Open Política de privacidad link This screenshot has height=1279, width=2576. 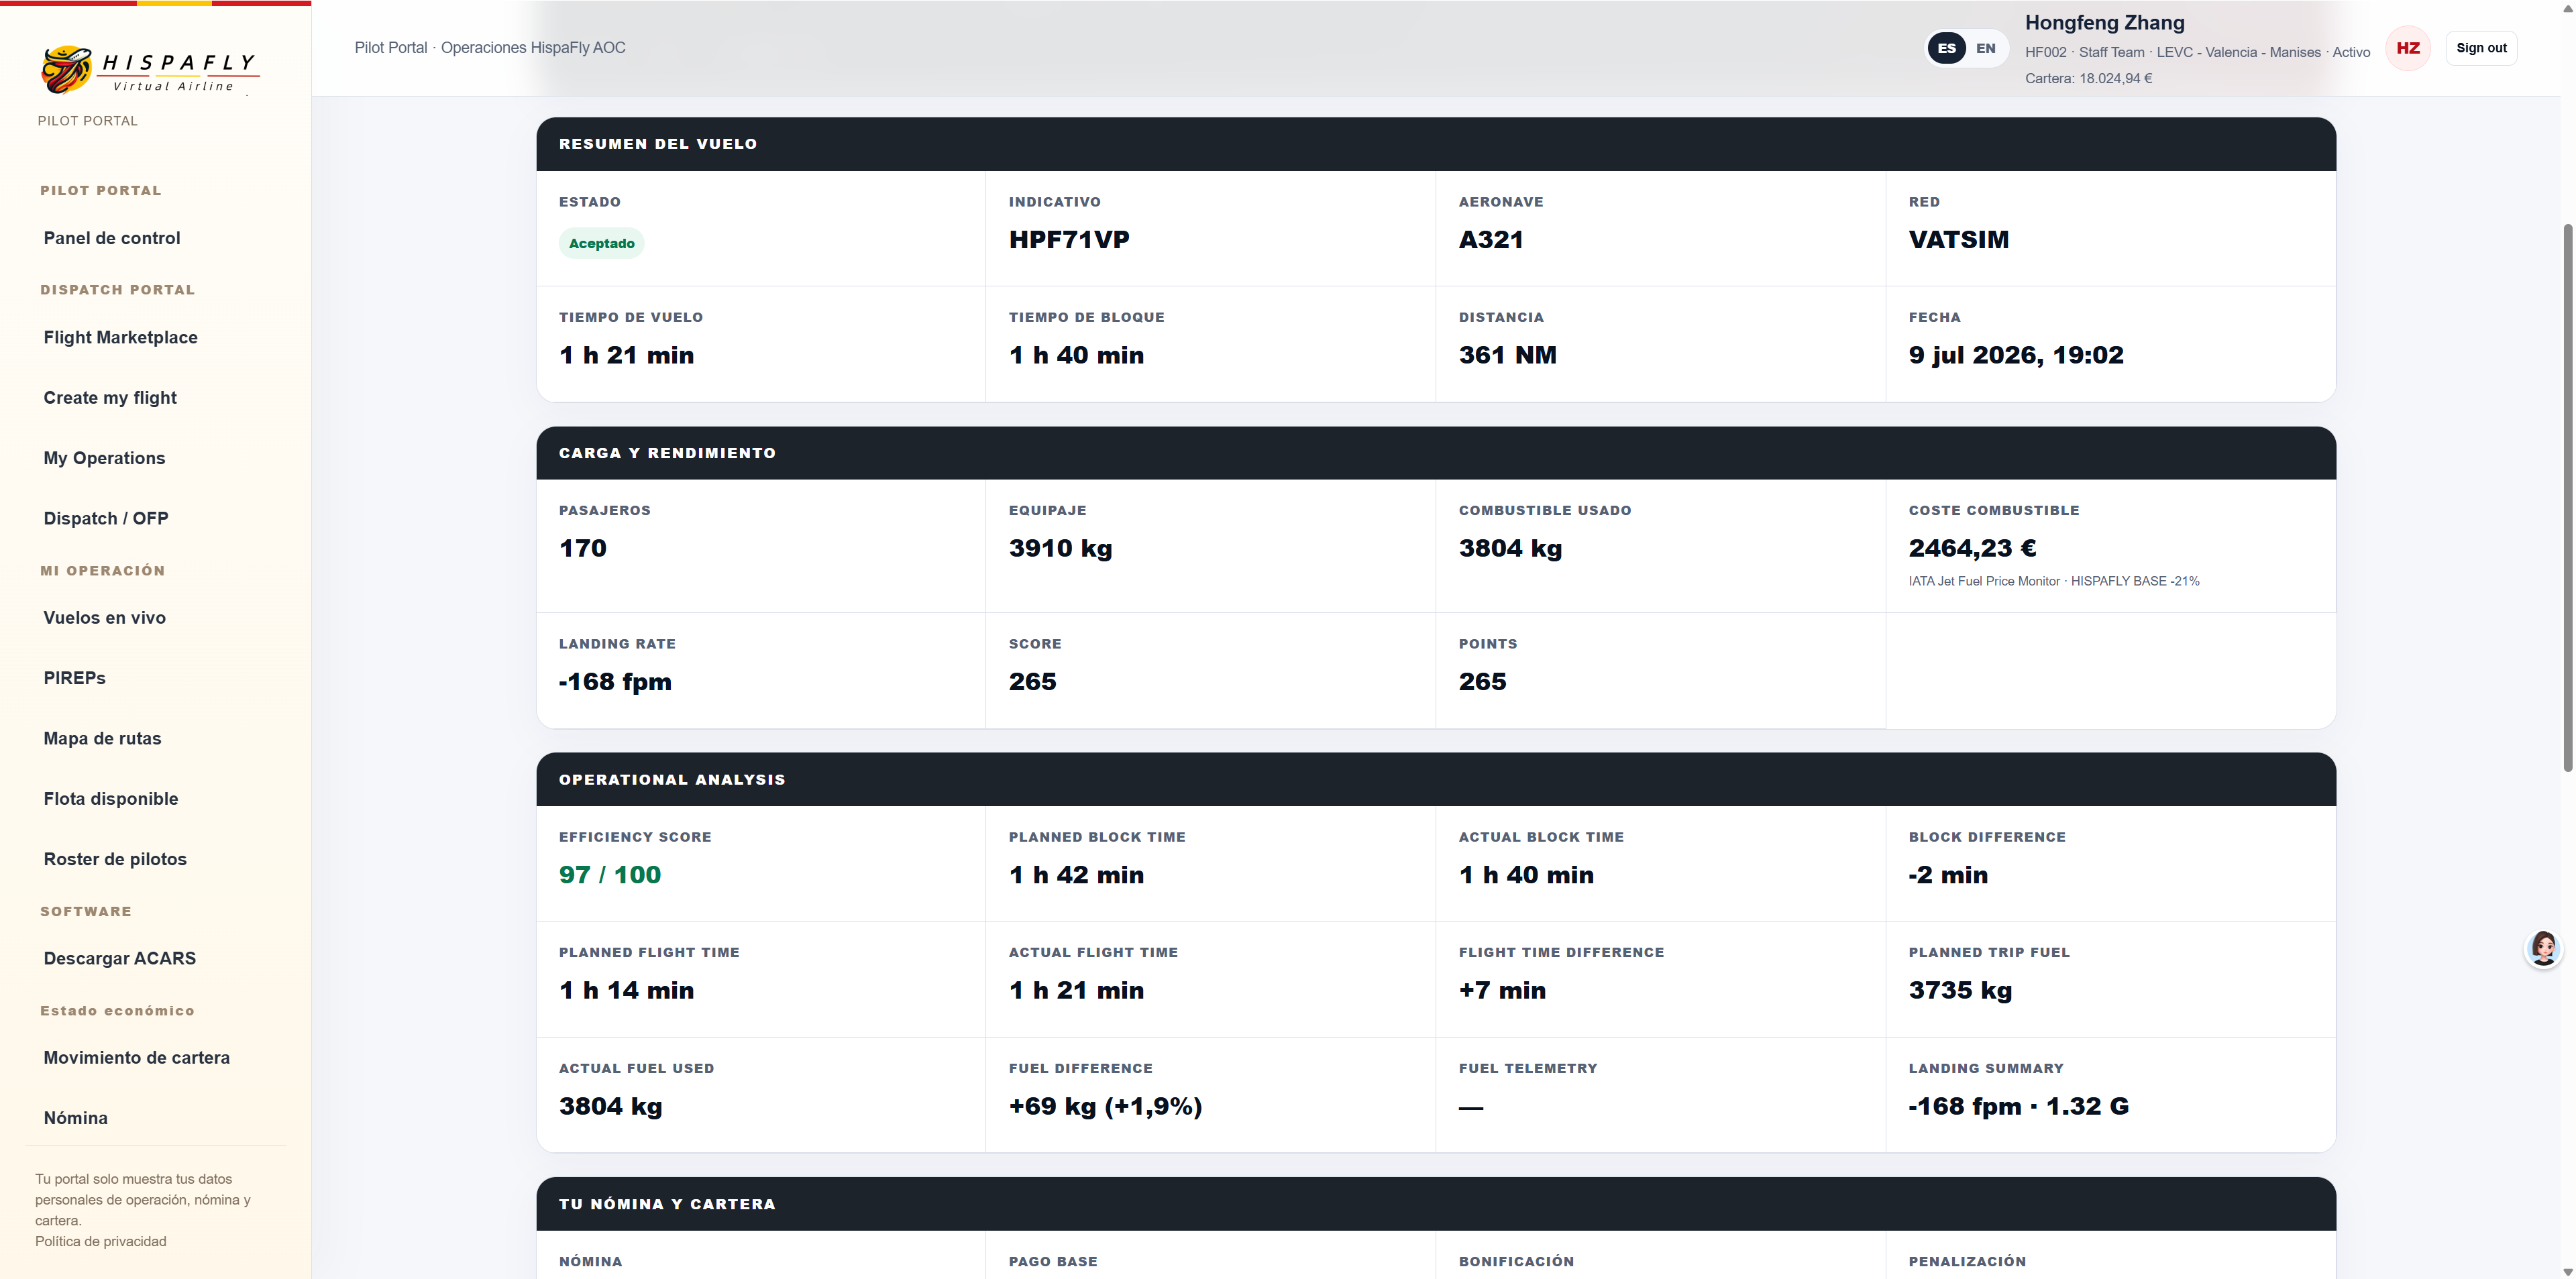[x=101, y=1241]
